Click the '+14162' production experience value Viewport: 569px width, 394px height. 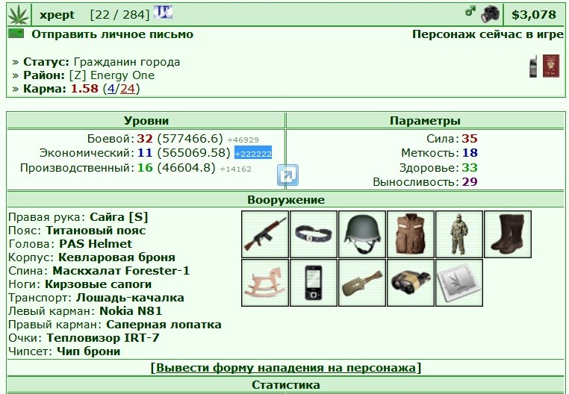235,169
